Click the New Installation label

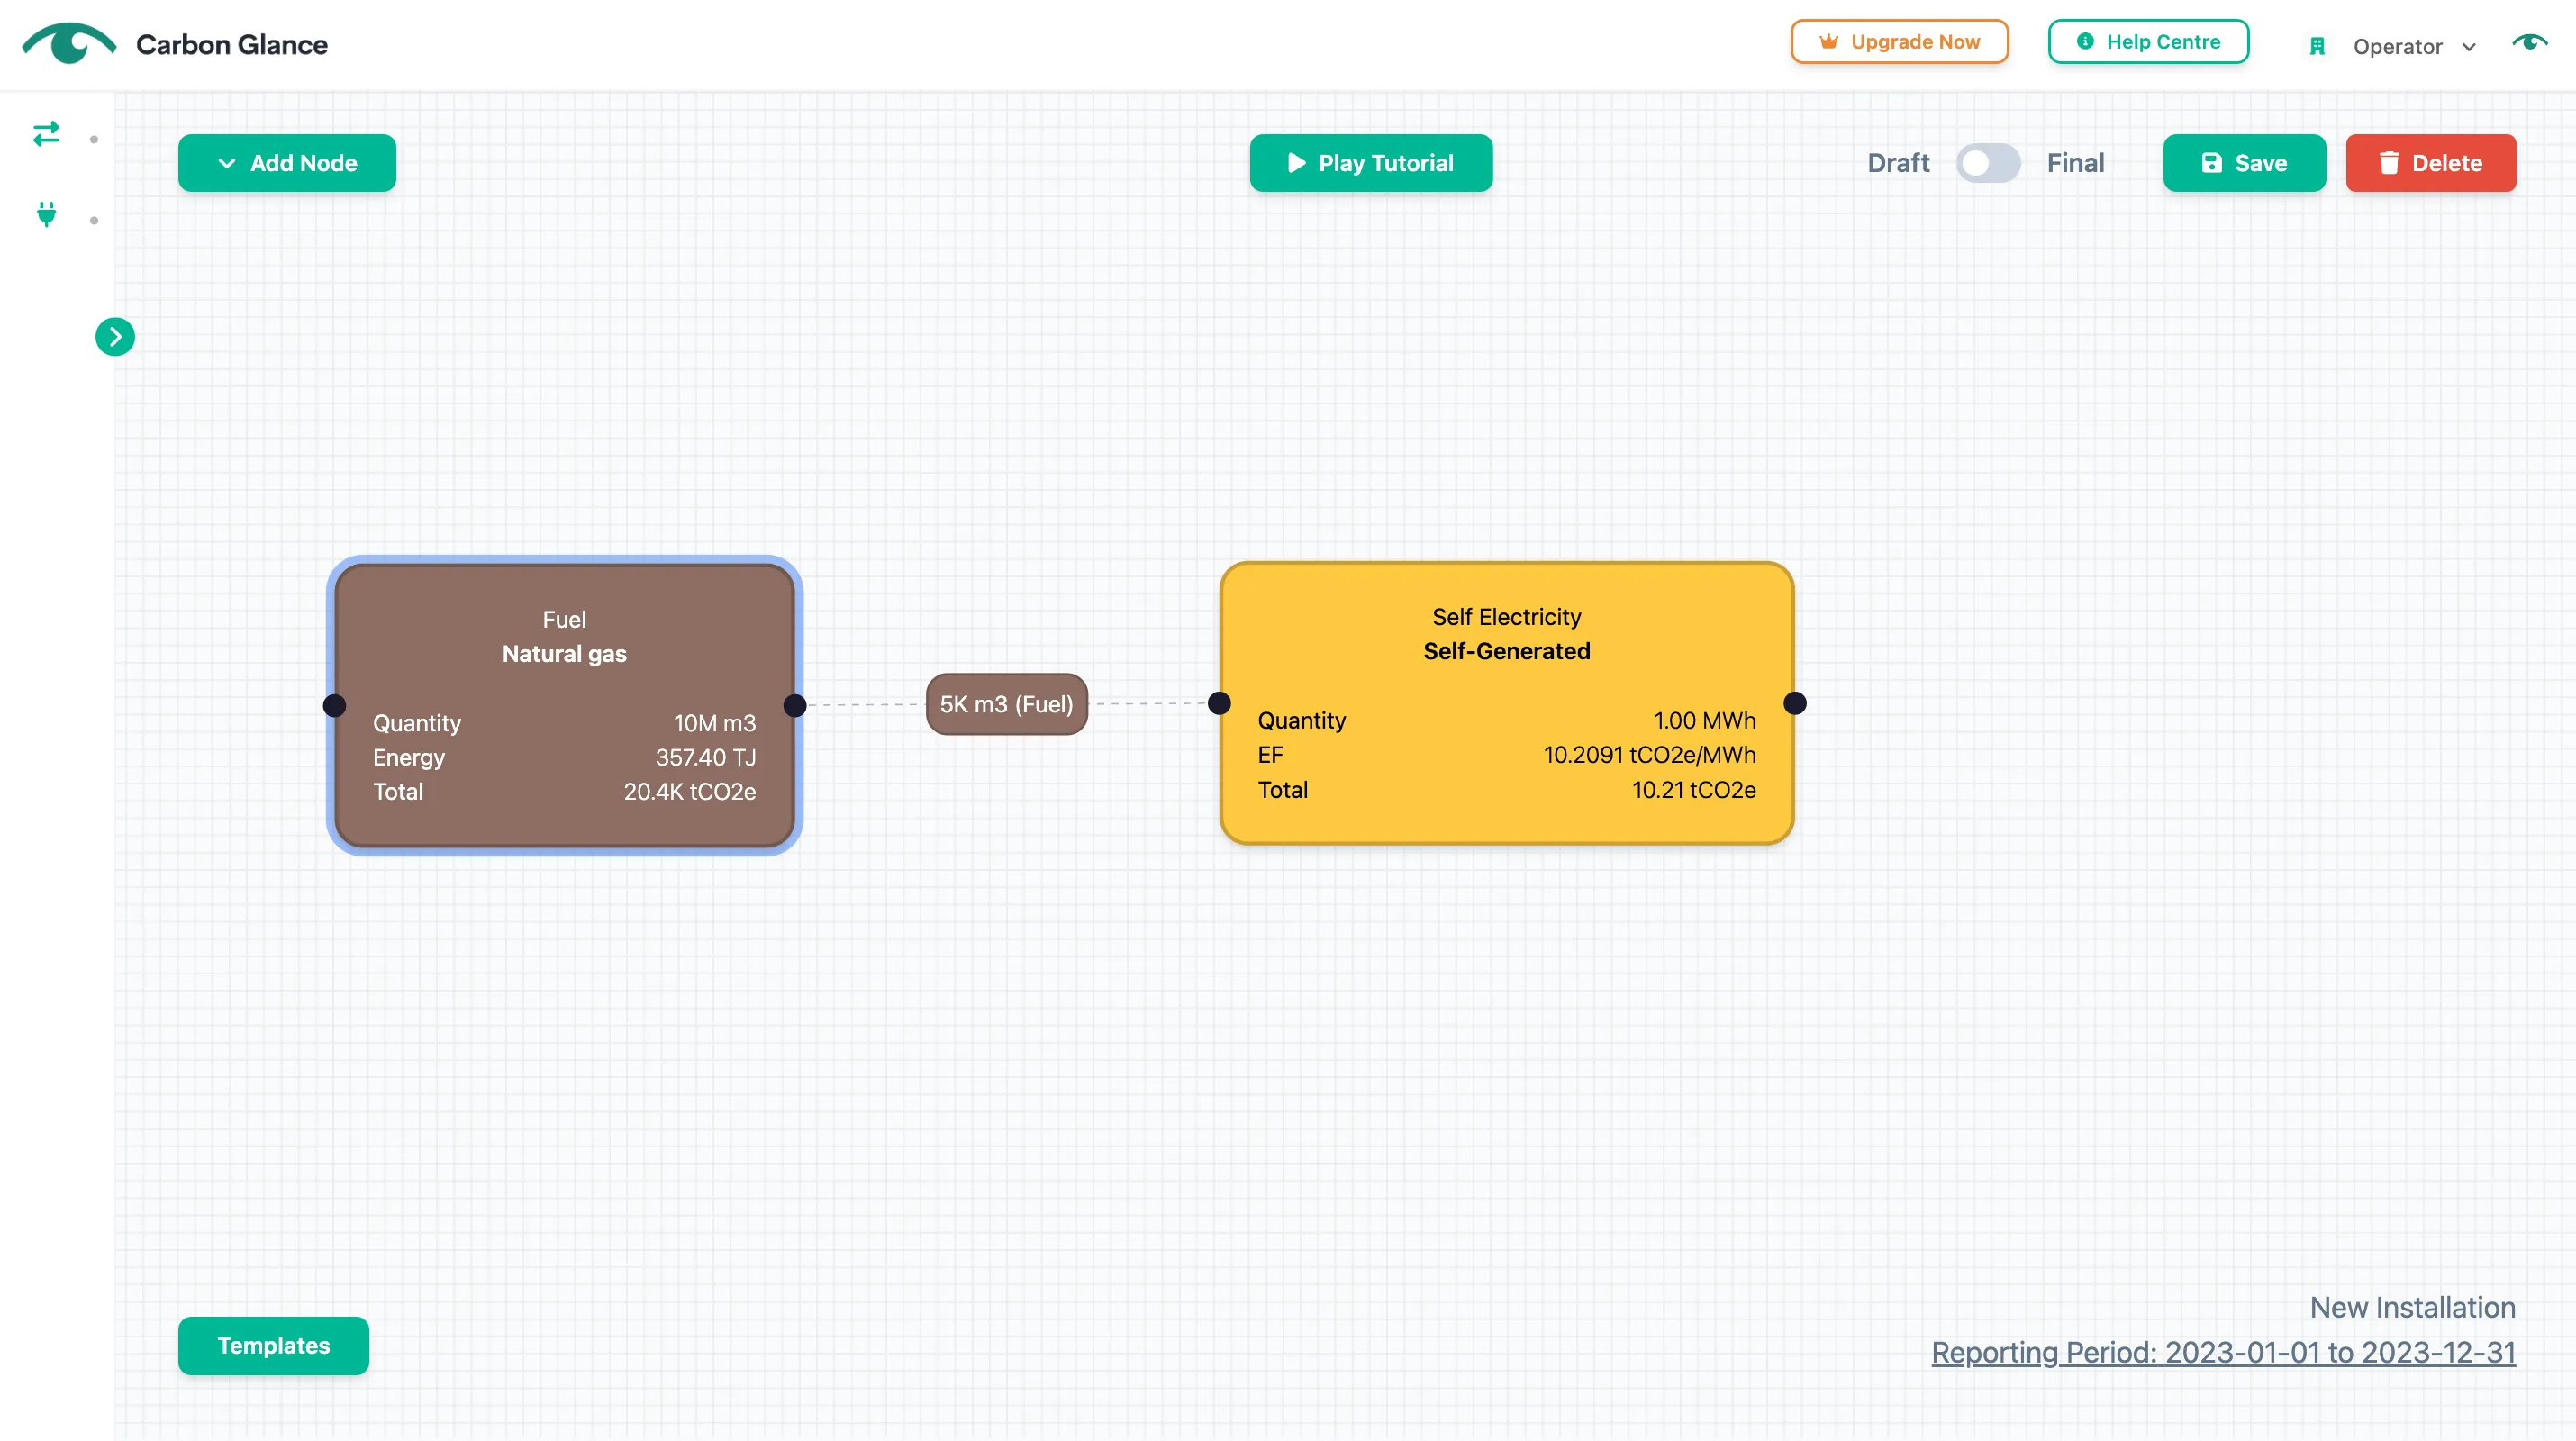point(2412,1307)
